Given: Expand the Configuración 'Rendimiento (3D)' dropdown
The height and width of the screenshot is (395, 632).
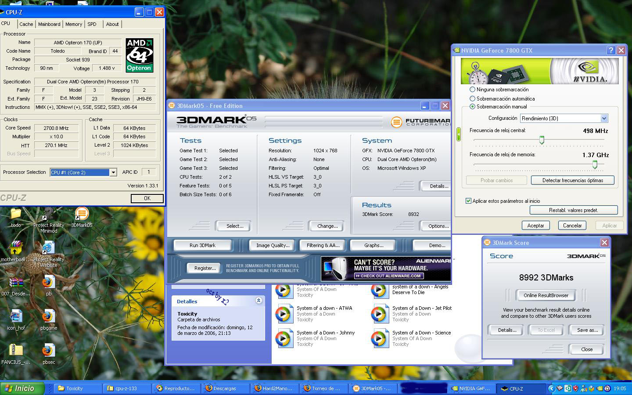Looking at the screenshot, I should pos(604,118).
